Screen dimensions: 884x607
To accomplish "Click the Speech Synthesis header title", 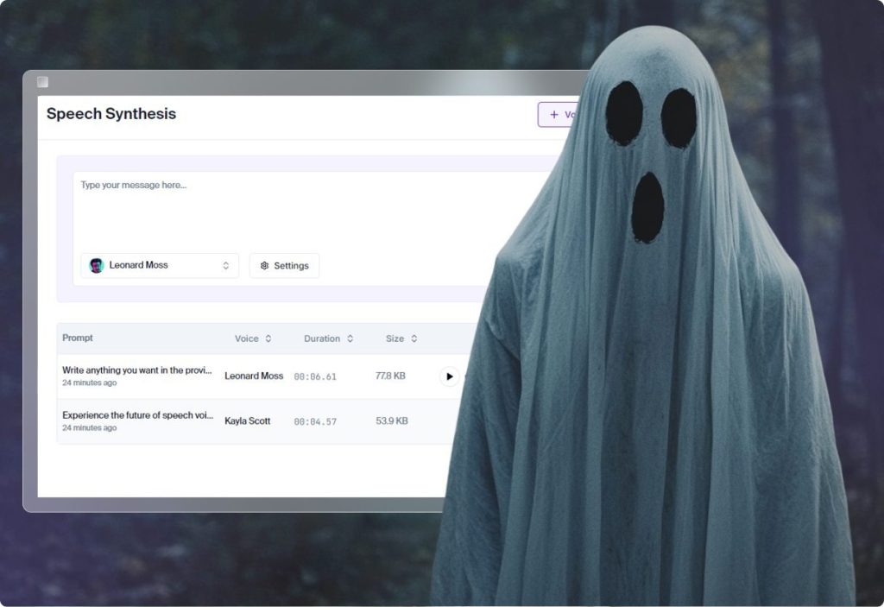I will tap(112, 114).
